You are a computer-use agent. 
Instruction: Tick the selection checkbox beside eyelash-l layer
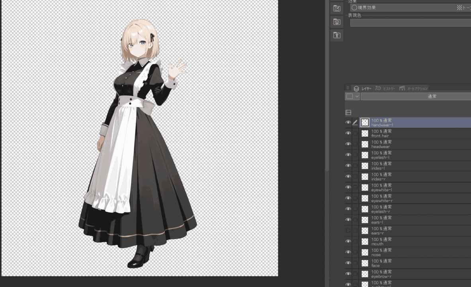click(355, 155)
